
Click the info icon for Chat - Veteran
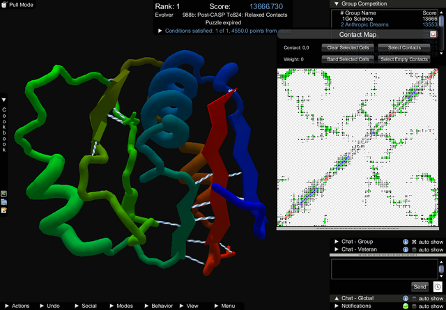[x=406, y=249]
